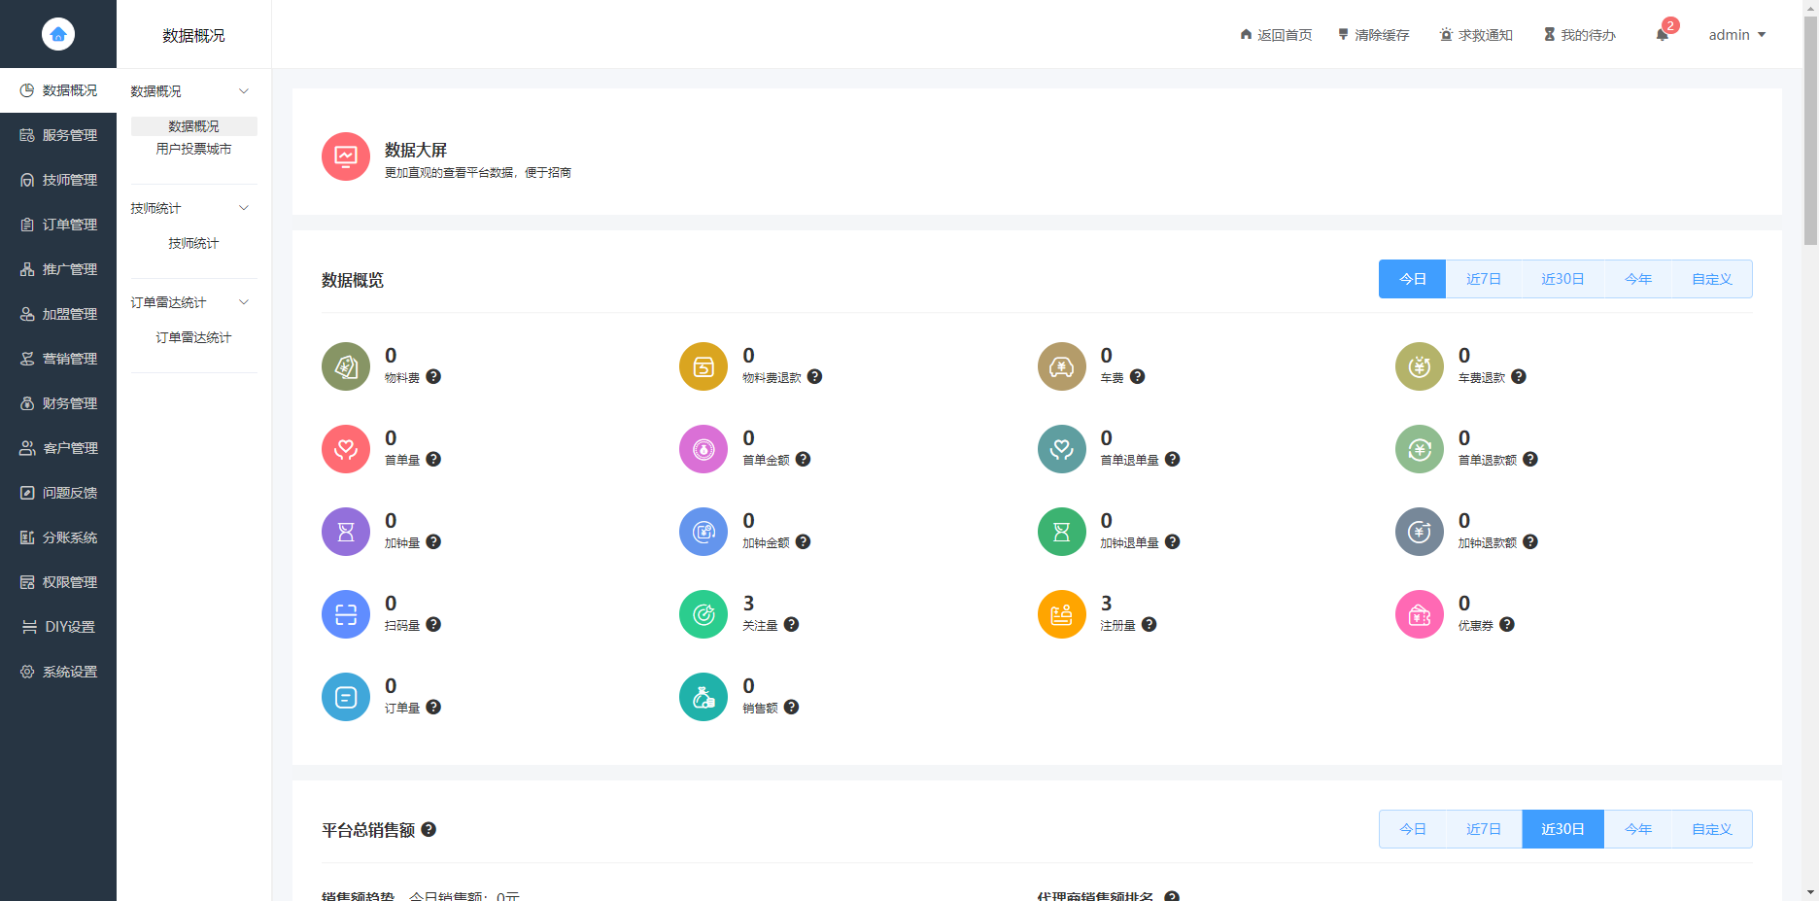
Task: Select the 技师管理 sidebar icon
Action: coord(26,180)
